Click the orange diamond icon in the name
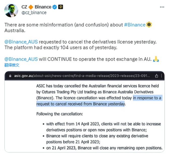The image size is (169, 154). point(31,7)
